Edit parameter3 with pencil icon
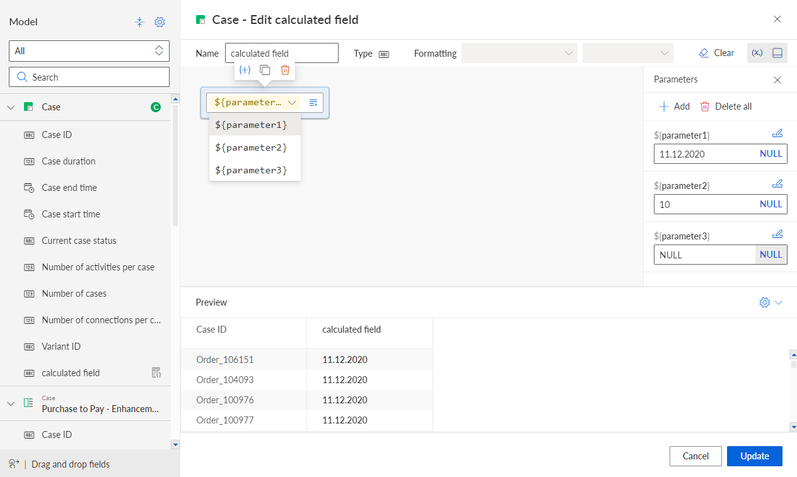Image resolution: width=797 pixels, height=477 pixels. point(777,234)
